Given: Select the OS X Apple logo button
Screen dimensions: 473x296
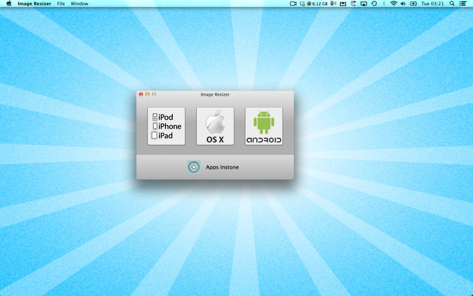Looking at the screenshot, I should [x=215, y=126].
